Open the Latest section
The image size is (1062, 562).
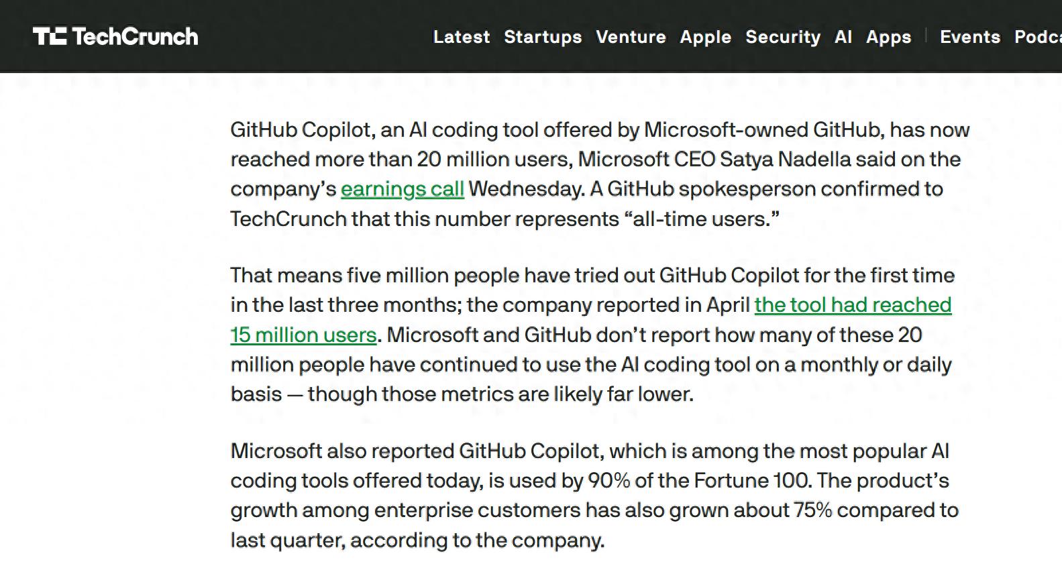461,38
